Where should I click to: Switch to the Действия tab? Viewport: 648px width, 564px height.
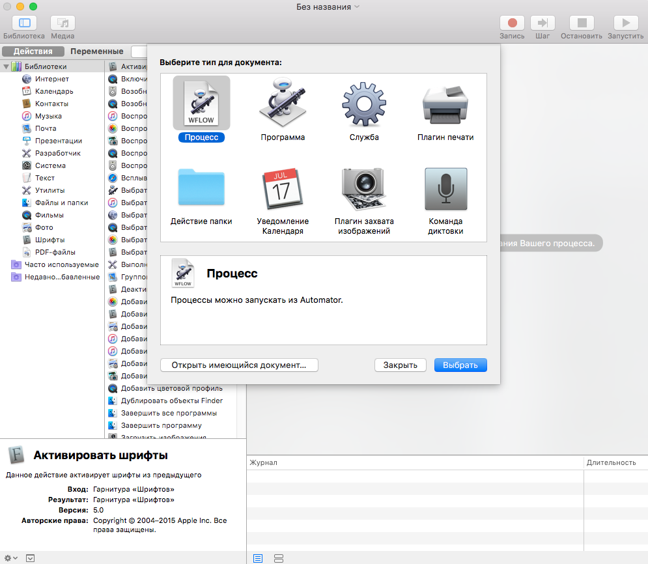pos(33,51)
